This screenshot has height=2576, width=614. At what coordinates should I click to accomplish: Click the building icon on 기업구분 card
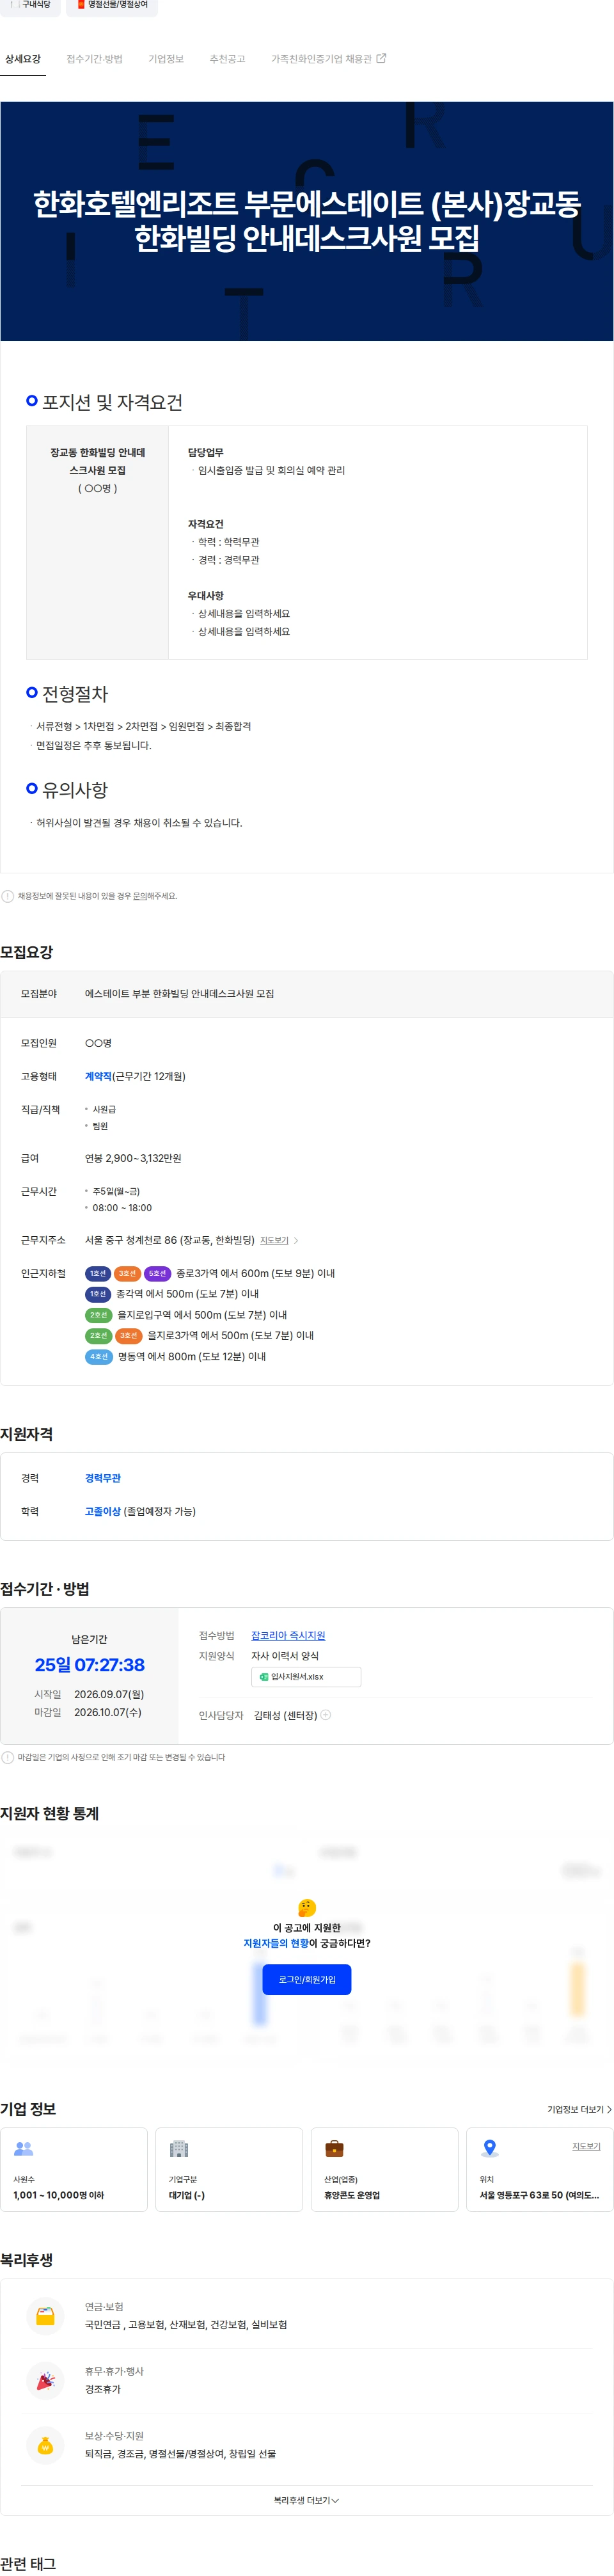click(179, 2148)
